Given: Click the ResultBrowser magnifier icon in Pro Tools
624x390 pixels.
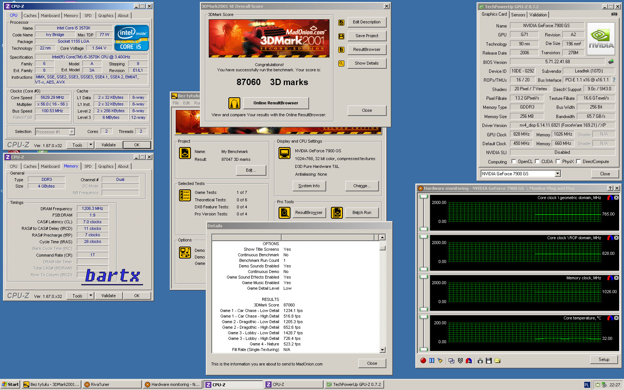Looking at the screenshot, I should (285, 213).
